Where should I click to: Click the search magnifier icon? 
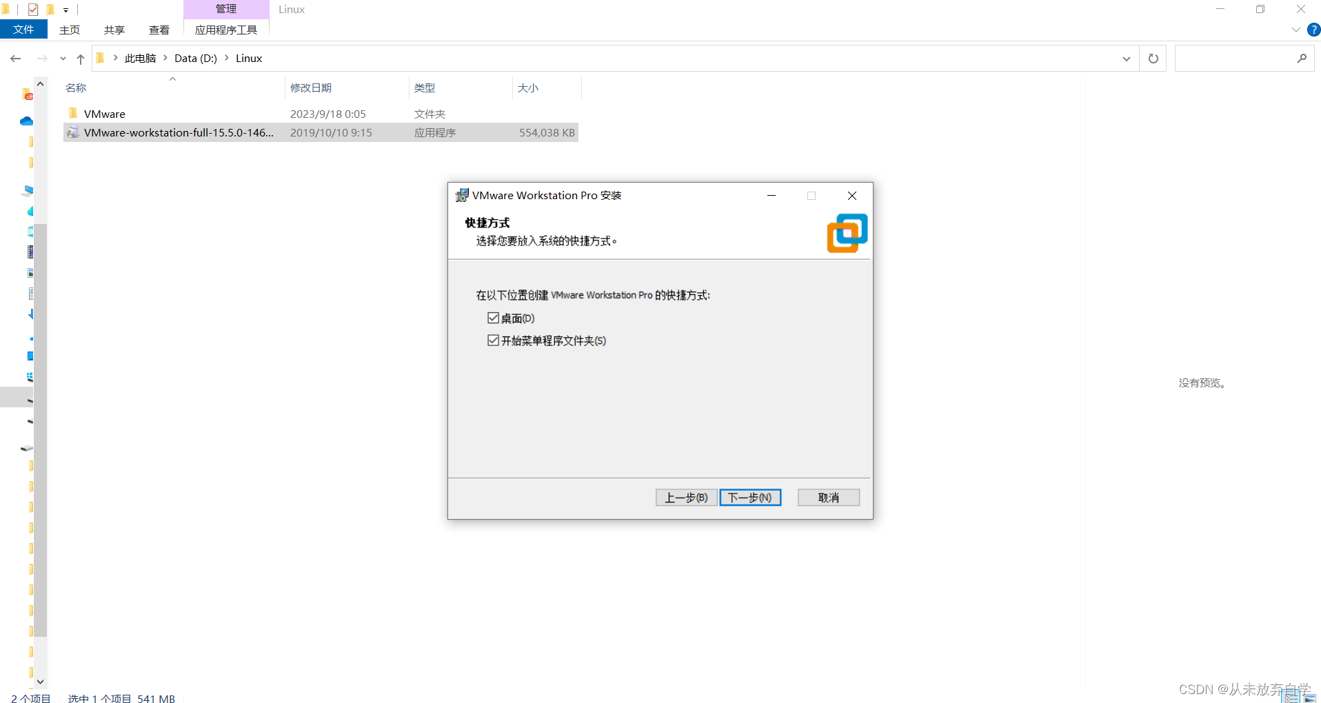click(1302, 59)
